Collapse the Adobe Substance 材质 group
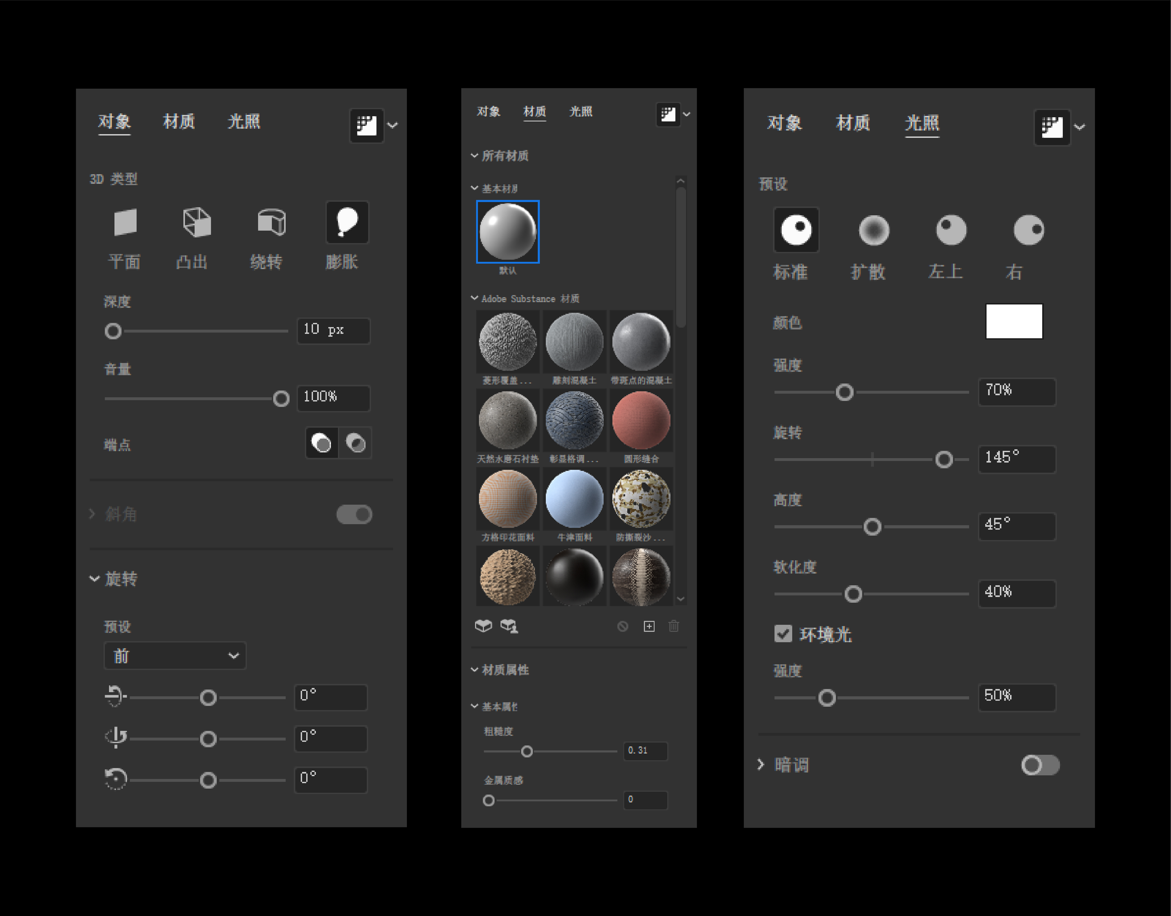The width and height of the screenshot is (1171, 916). [475, 298]
